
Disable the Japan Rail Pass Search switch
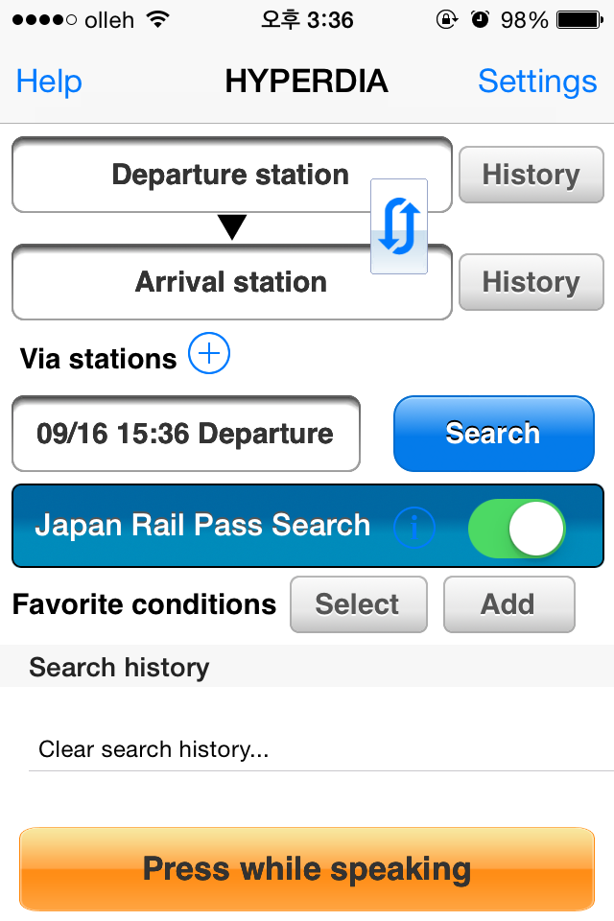pyautogui.click(x=516, y=526)
